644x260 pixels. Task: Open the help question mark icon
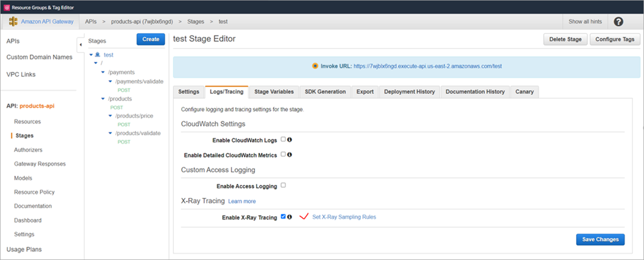click(x=618, y=22)
